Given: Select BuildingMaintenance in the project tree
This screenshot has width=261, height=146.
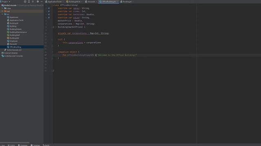Looking at the screenshot, I should coord(18,32).
